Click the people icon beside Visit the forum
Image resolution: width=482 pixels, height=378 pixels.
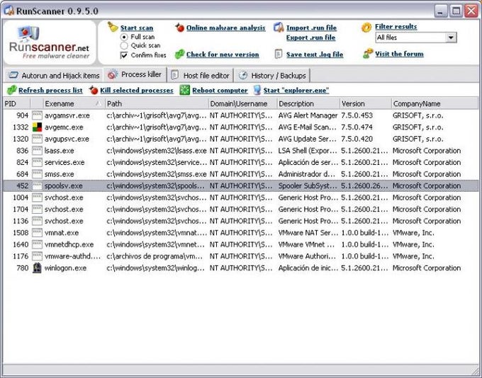click(x=368, y=53)
